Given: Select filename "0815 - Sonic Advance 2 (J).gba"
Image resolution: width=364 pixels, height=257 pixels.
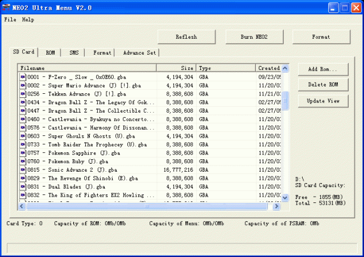Looking at the screenshot, I should 72,169.
